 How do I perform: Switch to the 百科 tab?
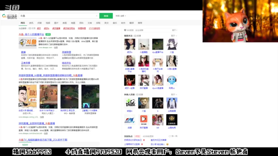pos(81,23)
